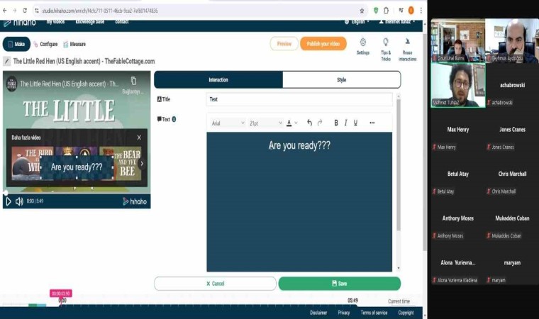This screenshot has width=539, height=319.
Task: Undo the last text edit
Action: (x=309, y=123)
